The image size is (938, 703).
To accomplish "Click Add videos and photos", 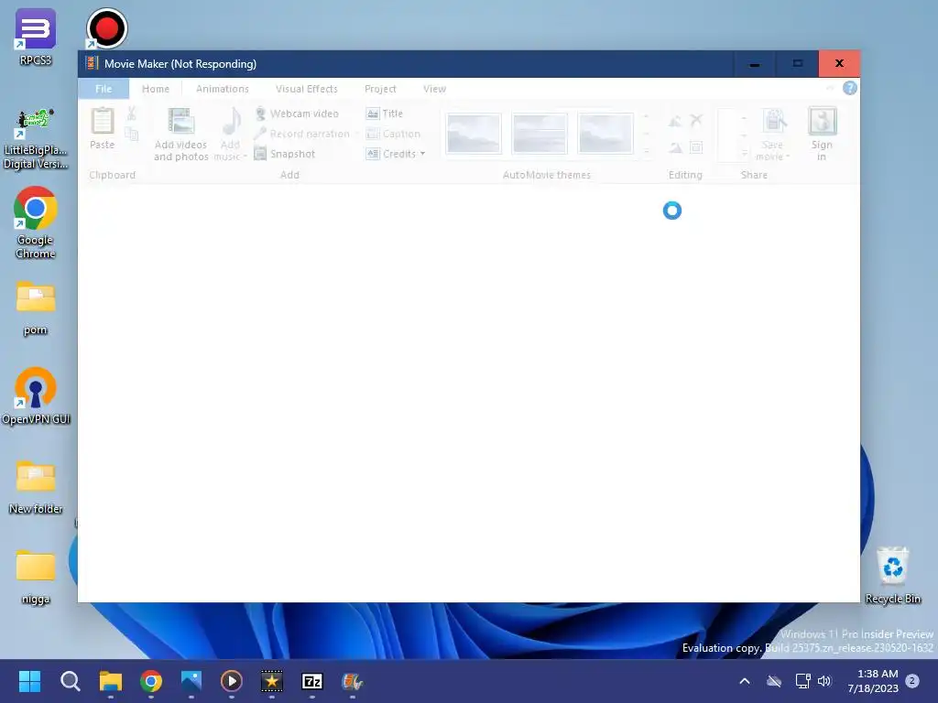I will coord(180,135).
